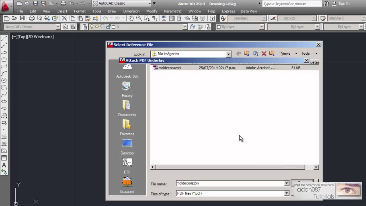Screen dimensions: 366x206
Task: Click the QuickCalc calculator icon
Action: tap(203, 18)
